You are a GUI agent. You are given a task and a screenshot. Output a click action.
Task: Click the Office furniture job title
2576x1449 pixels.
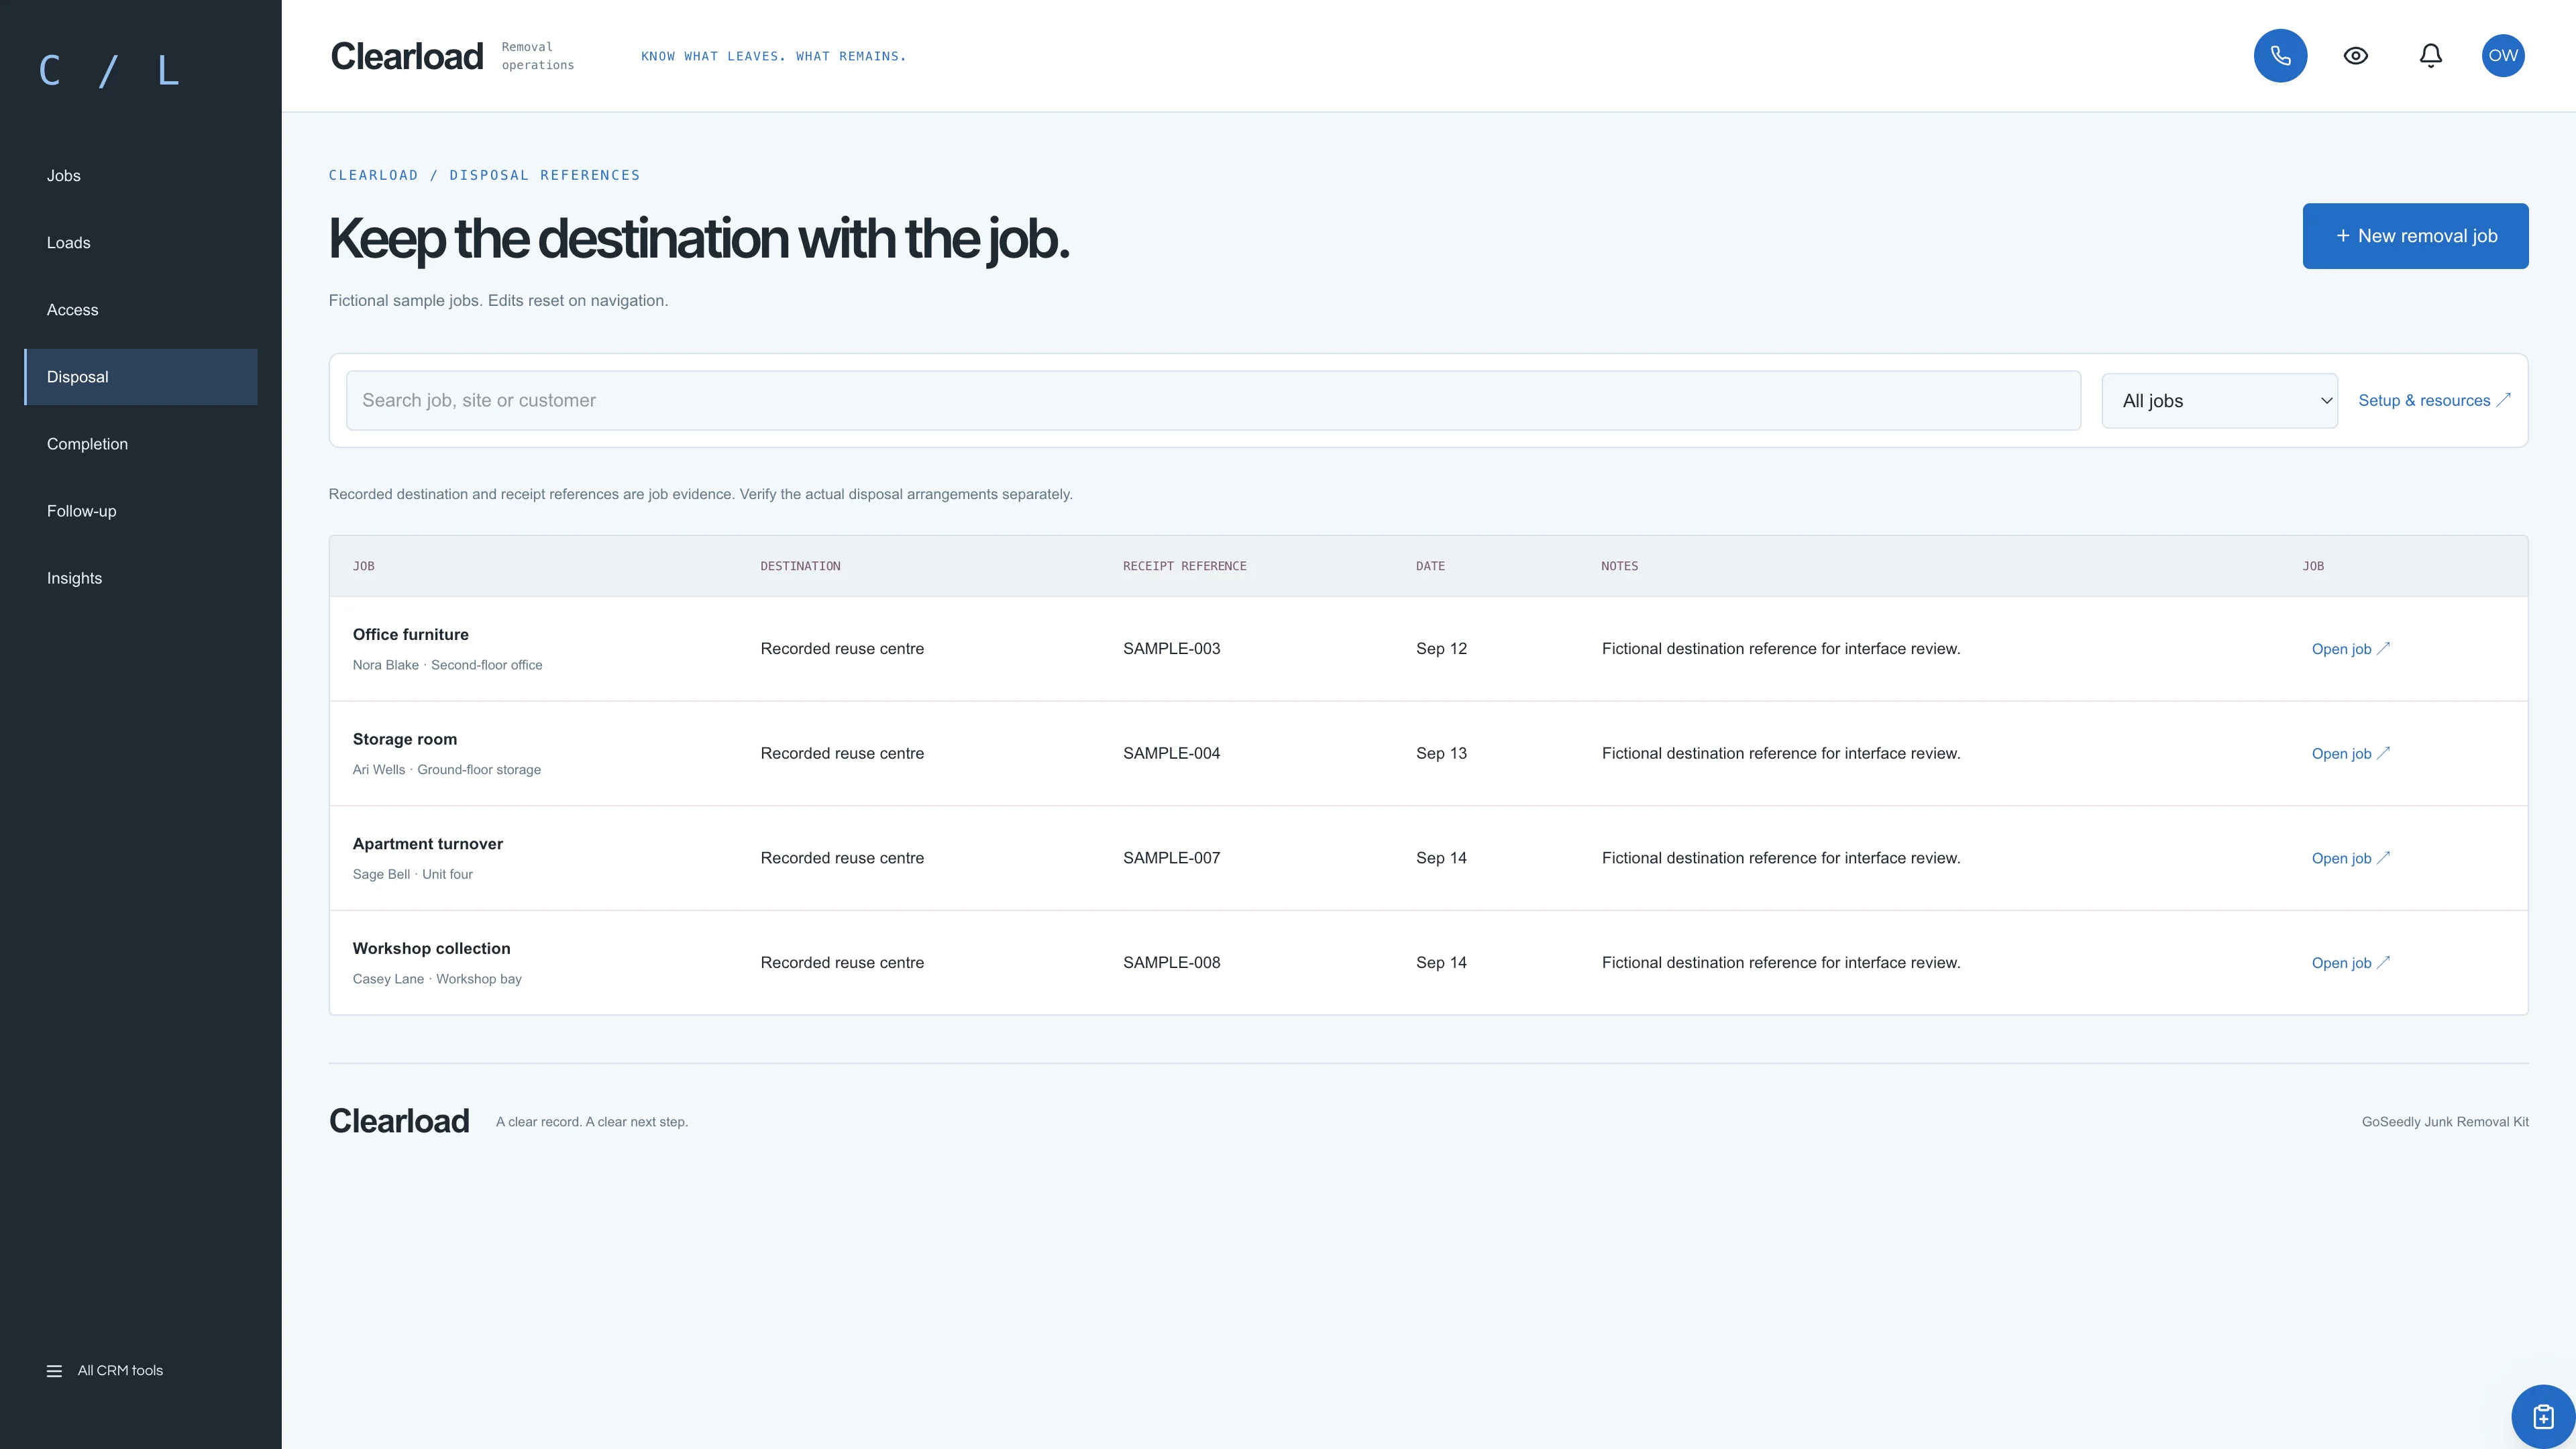click(410, 635)
